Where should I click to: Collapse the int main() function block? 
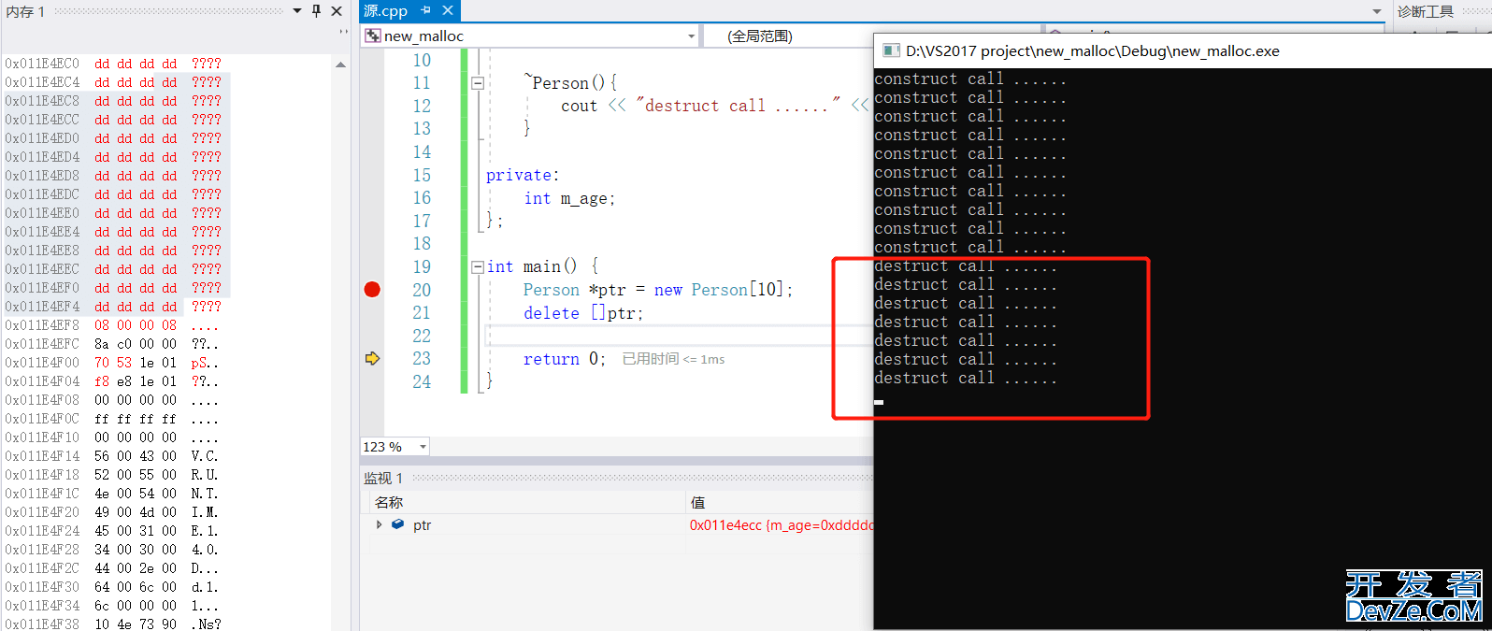point(478,266)
